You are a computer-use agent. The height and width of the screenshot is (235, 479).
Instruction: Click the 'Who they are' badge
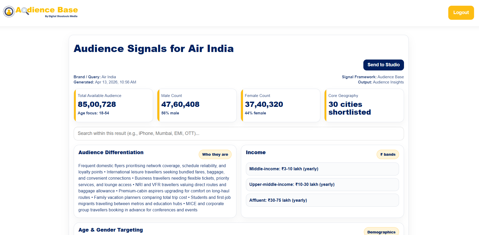pyautogui.click(x=215, y=154)
